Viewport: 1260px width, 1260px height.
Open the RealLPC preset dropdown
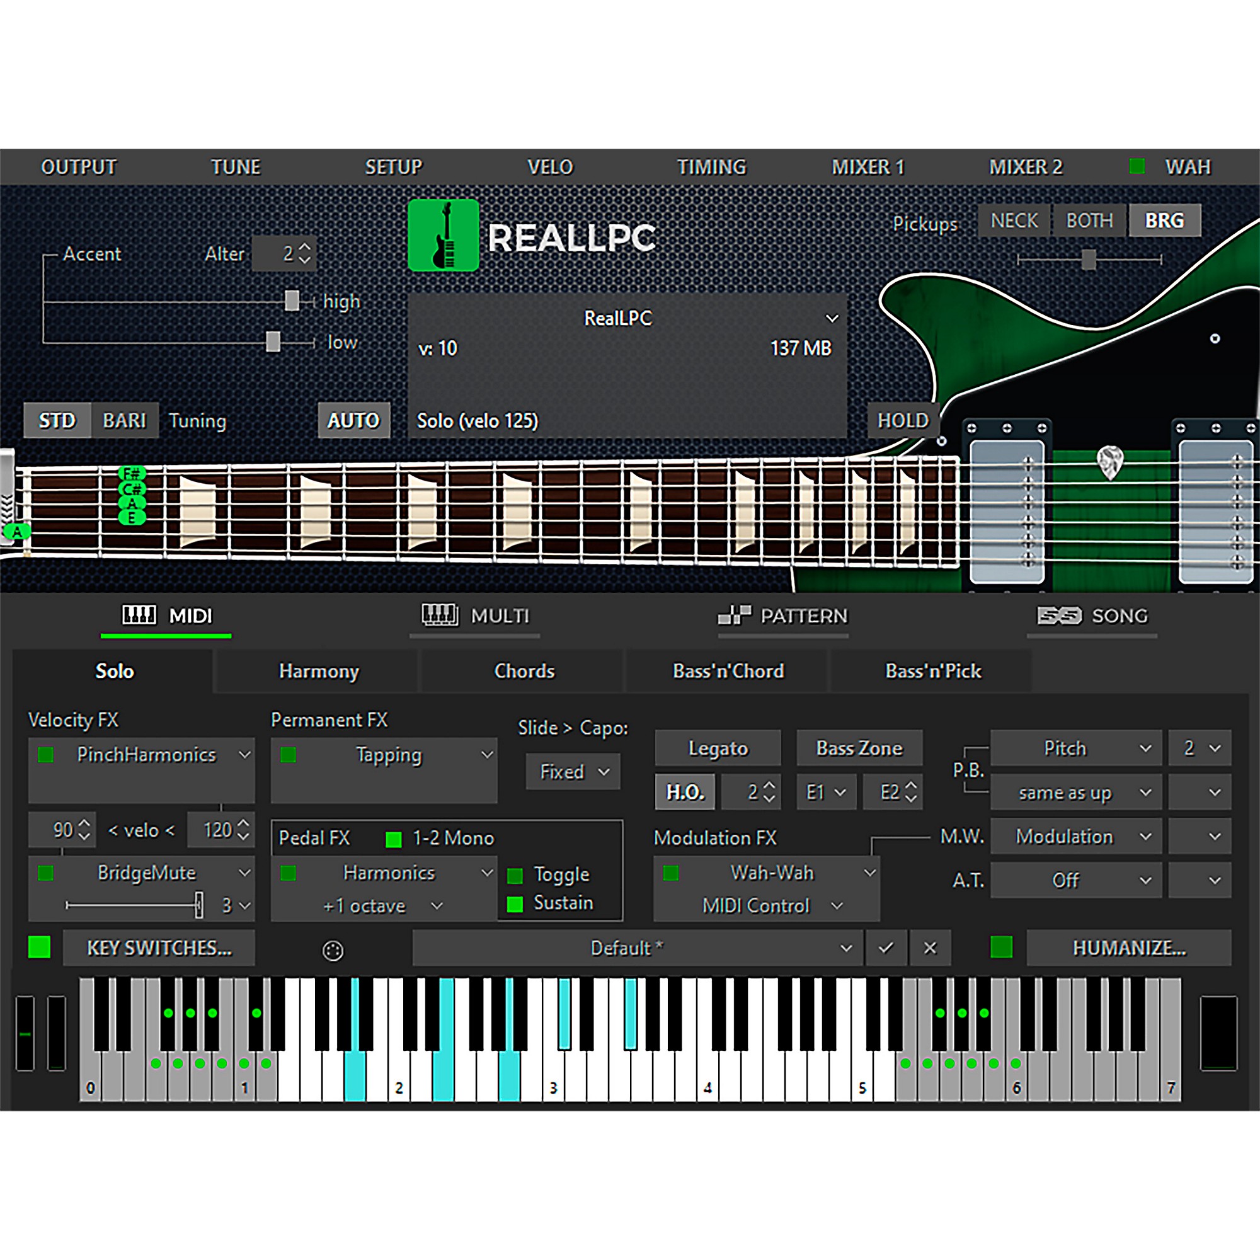(x=832, y=318)
